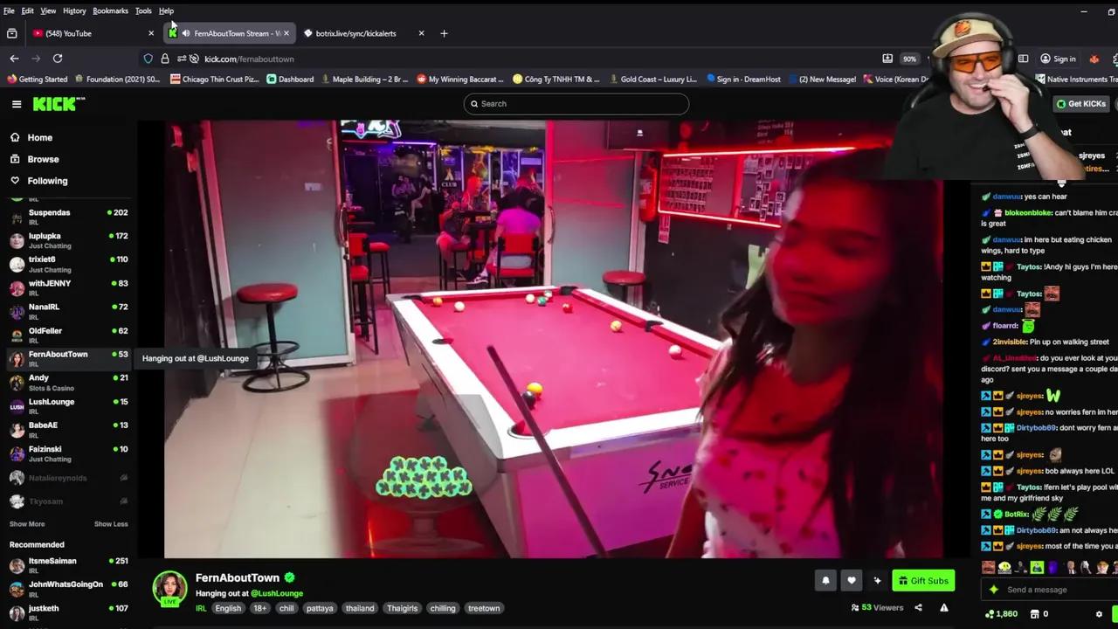Select the thailand tag
1118x629 pixels.
tap(360, 609)
